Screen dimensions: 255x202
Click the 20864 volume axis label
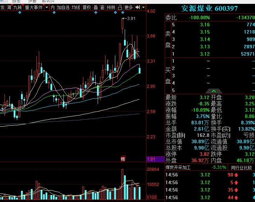coord(153,169)
